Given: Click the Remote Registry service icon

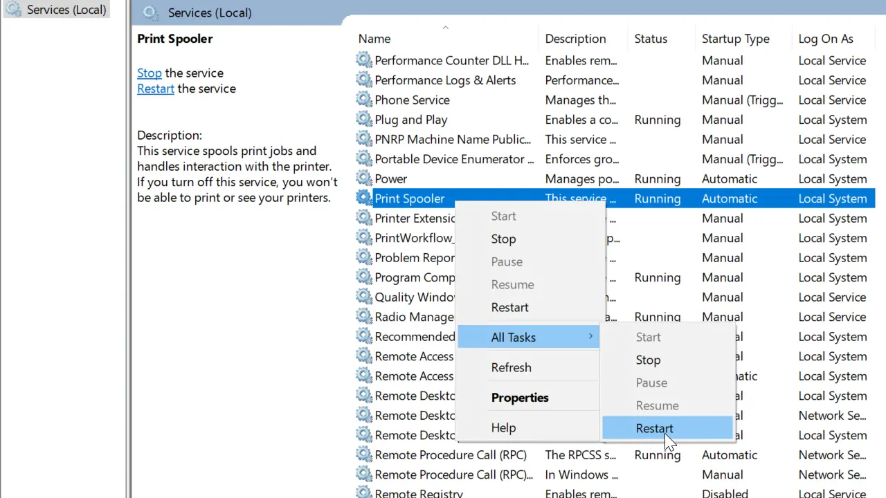Looking at the screenshot, I should point(364,492).
